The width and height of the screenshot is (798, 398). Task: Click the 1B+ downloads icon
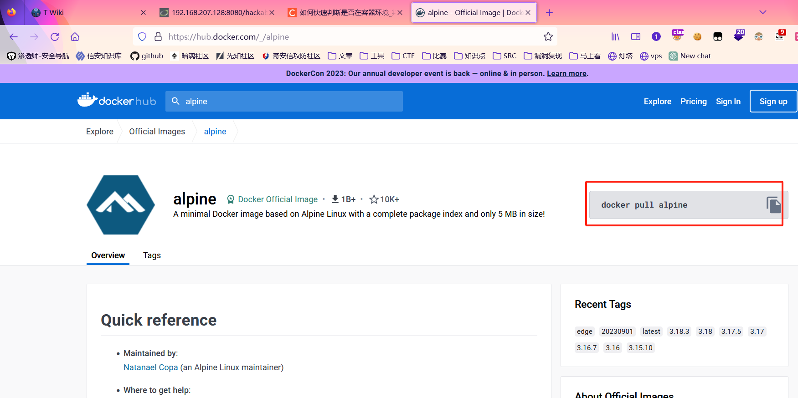coord(335,199)
